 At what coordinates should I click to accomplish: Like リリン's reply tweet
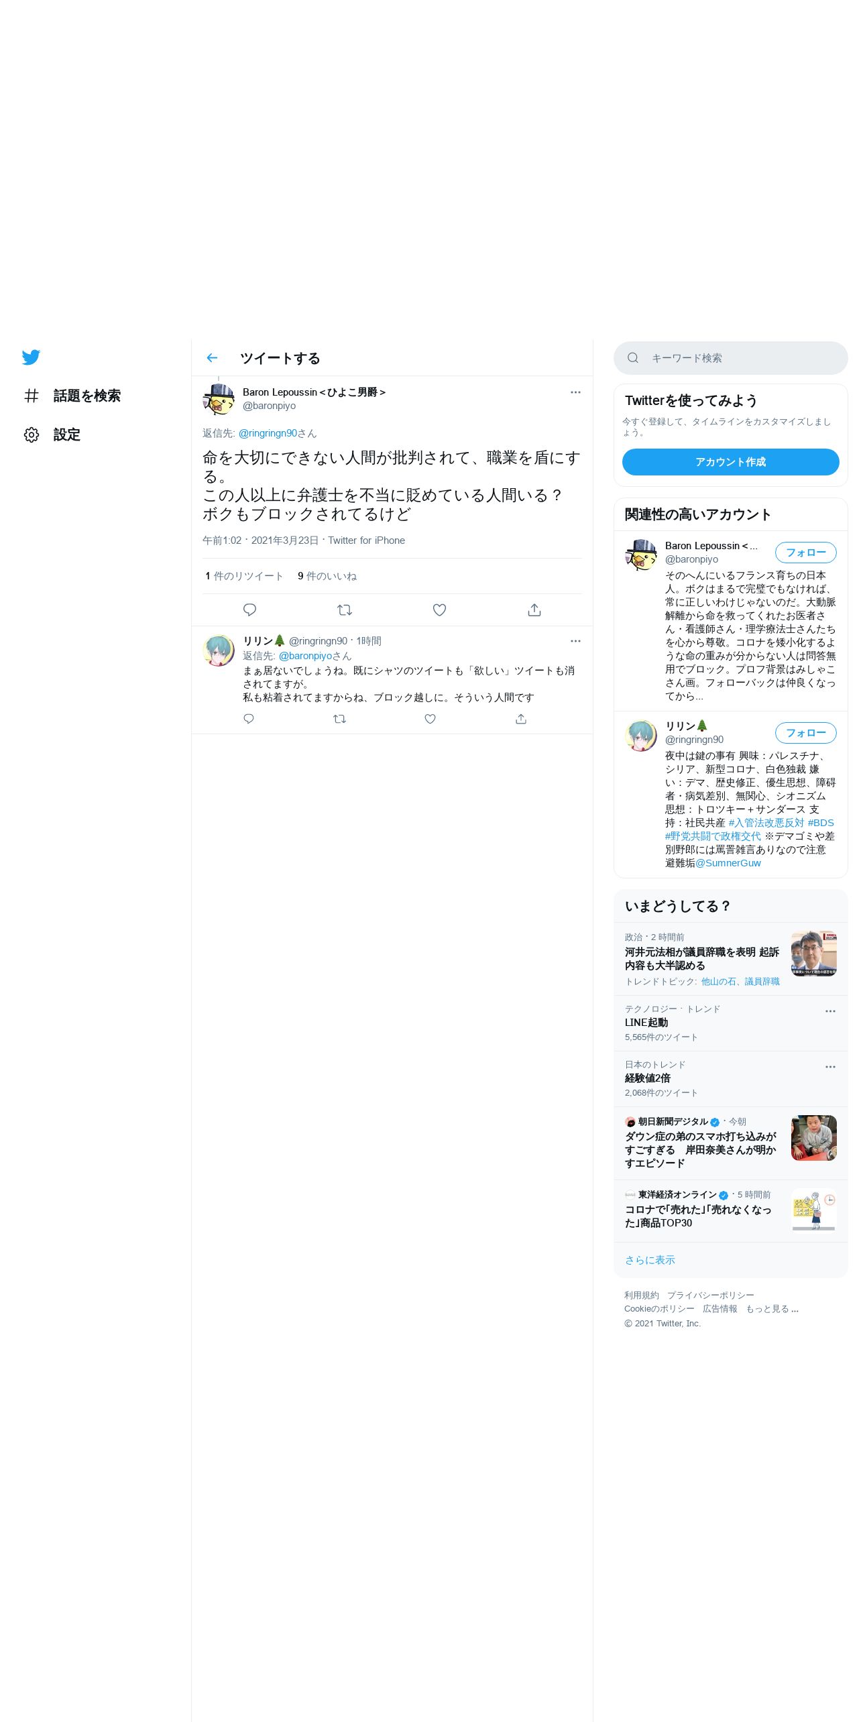(431, 719)
